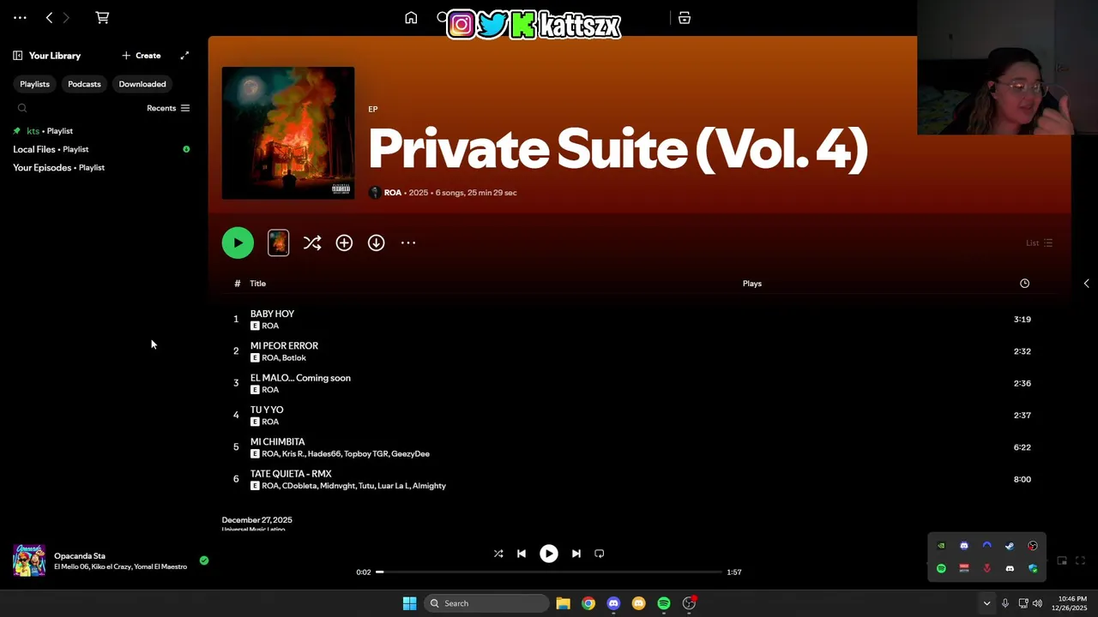Expand the right side panel arrow
This screenshot has height=617, width=1098.
(x=1086, y=284)
